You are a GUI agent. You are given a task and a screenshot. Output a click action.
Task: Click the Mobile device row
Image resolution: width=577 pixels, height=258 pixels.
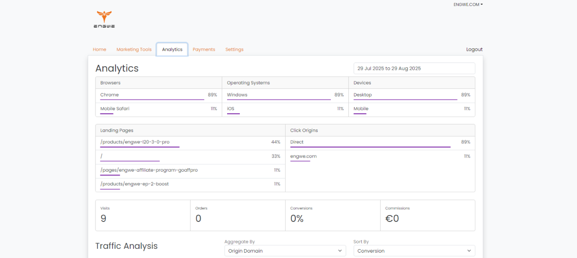tap(412, 110)
